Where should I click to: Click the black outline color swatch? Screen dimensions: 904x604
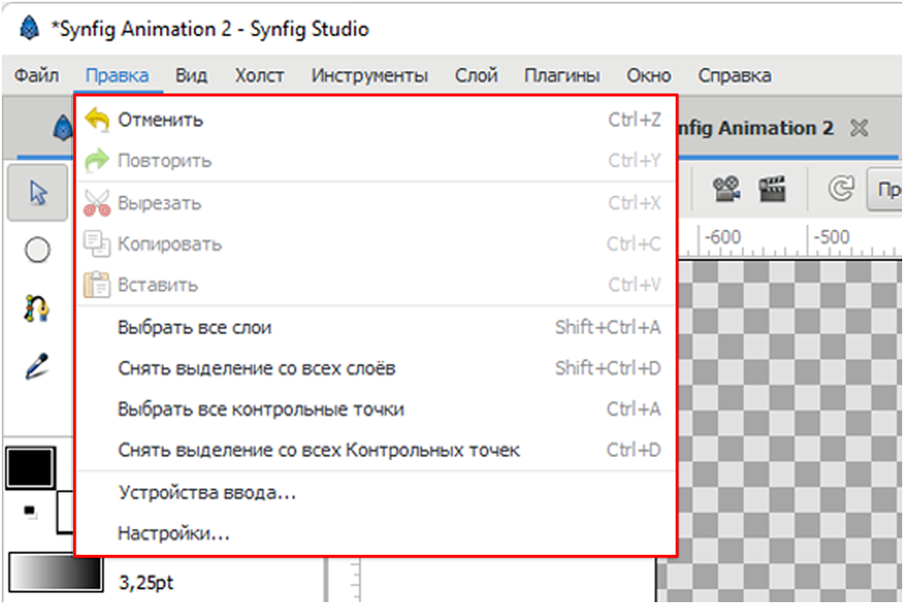click(31, 467)
